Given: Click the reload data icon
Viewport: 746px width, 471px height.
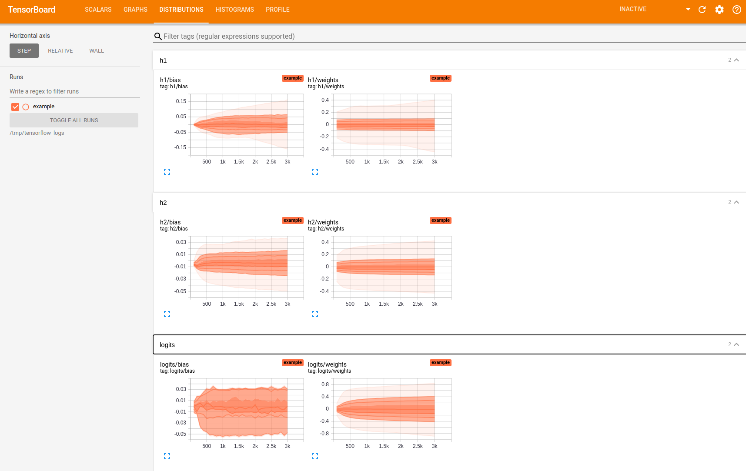Looking at the screenshot, I should coord(702,10).
